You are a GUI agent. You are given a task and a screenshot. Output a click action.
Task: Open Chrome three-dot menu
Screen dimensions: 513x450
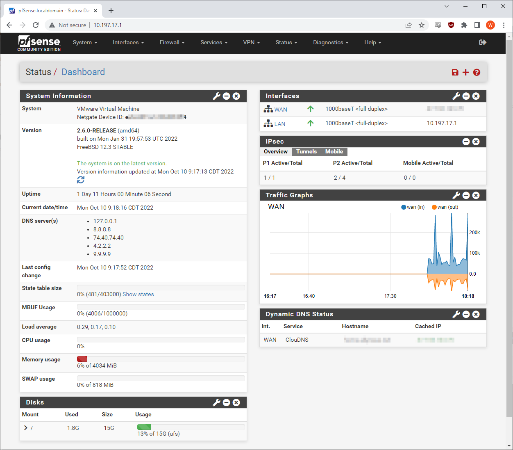(x=504, y=25)
